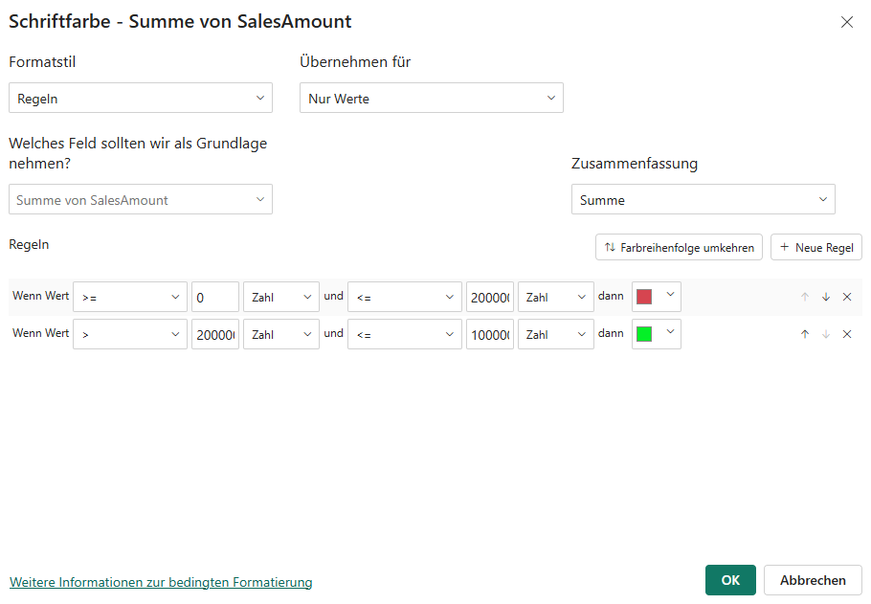The image size is (871, 604).
Task: Expand the Übernehmen für dropdown
Action: click(431, 97)
